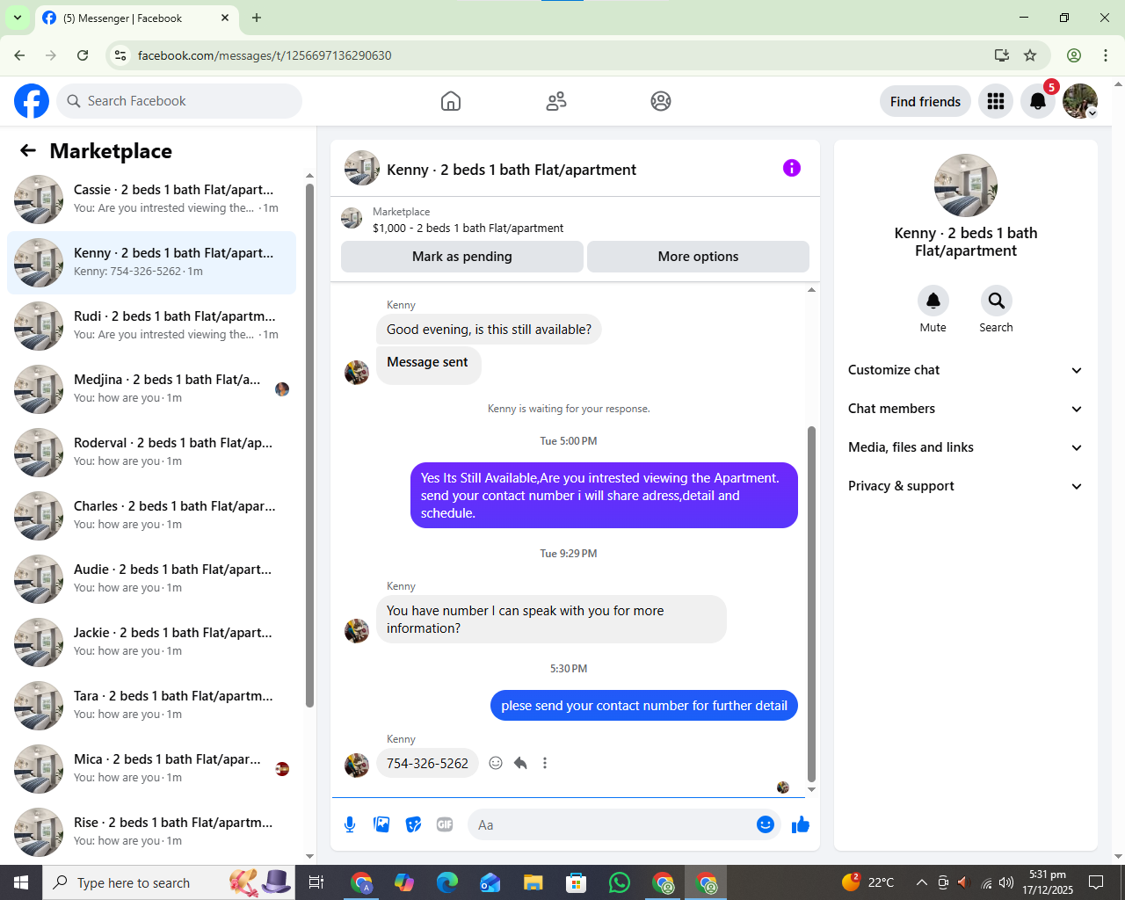Screen dimensions: 1125x900
Task: Open the Facebook menu grid icon
Action: click(996, 101)
